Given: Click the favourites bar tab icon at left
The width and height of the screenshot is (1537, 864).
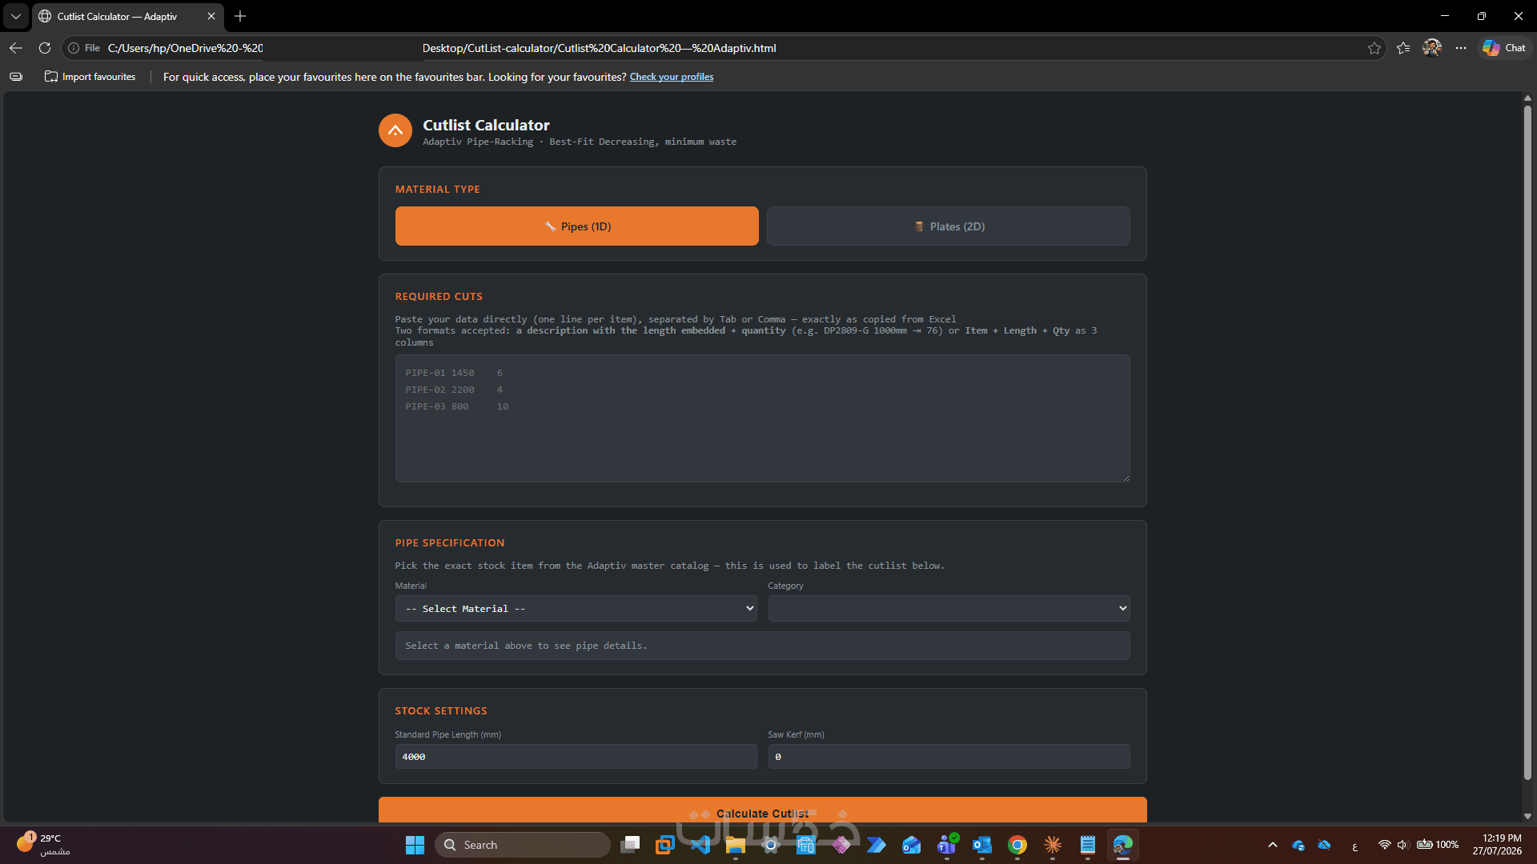Looking at the screenshot, I should click(x=16, y=77).
